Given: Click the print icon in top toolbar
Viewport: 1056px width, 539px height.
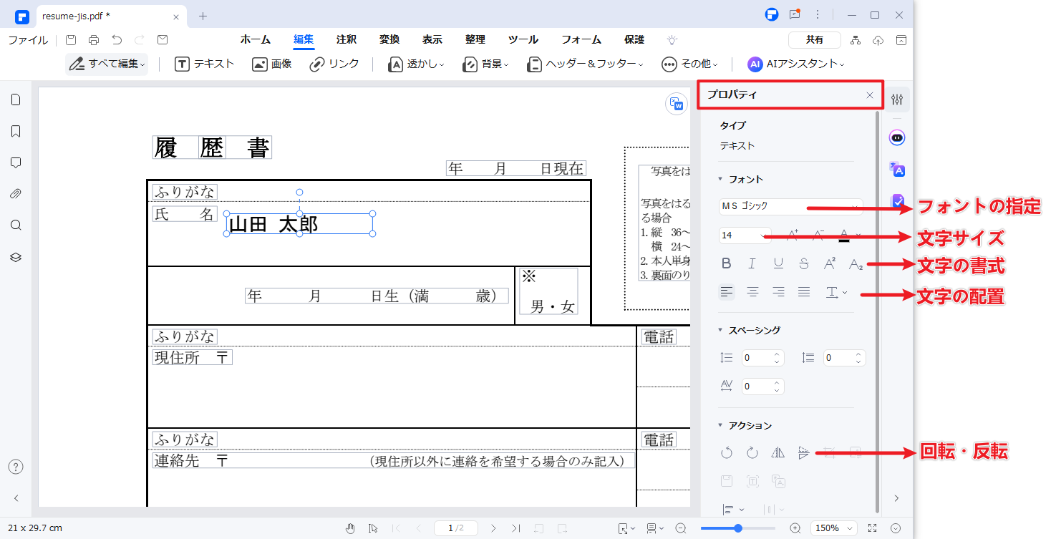Looking at the screenshot, I should click(94, 40).
